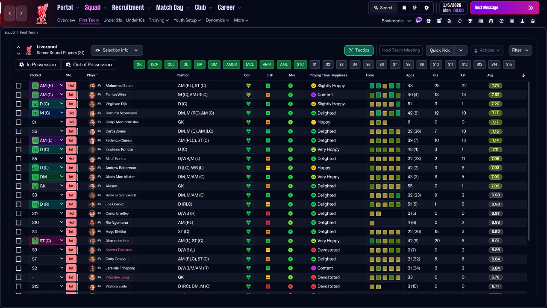Click Mohamed Salah's condition heart icon
The width and height of the screenshot is (547, 308).
248,86
